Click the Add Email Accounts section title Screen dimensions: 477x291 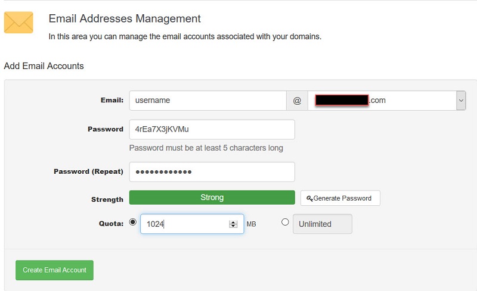[x=44, y=66]
